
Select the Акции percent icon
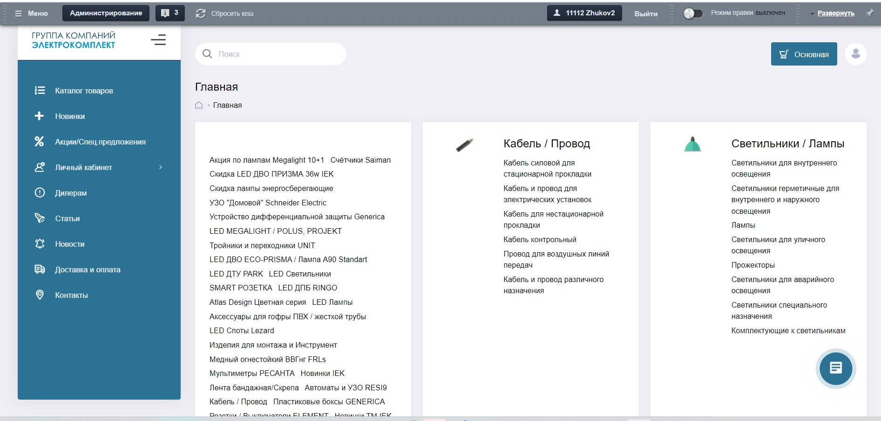pyautogui.click(x=40, y=142)
